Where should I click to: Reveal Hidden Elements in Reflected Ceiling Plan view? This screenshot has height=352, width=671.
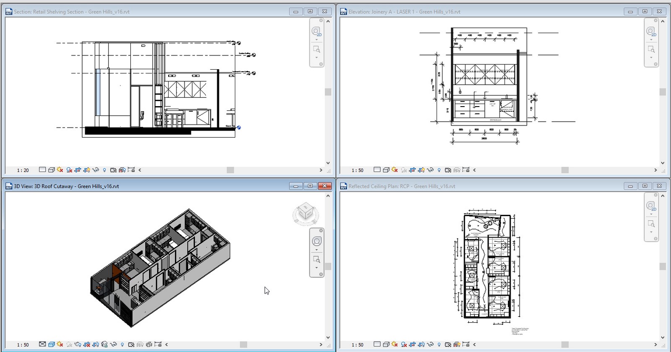coord(439,344)
